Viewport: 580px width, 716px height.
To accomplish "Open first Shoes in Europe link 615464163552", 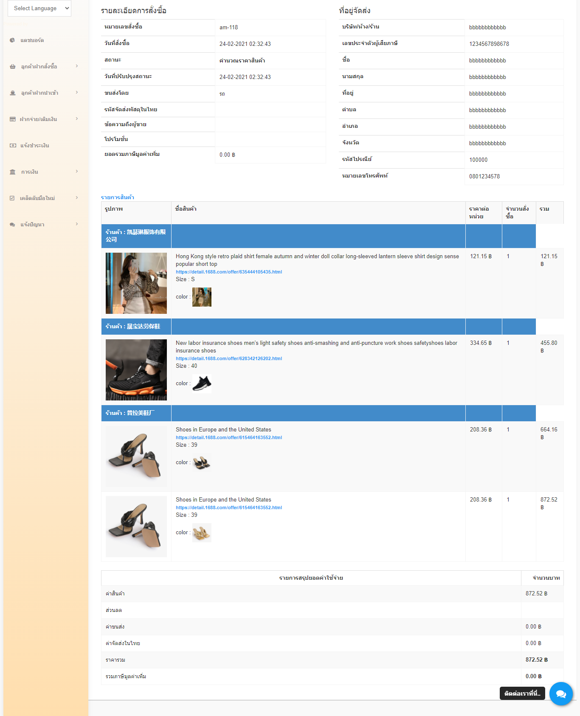I will 229,437.
